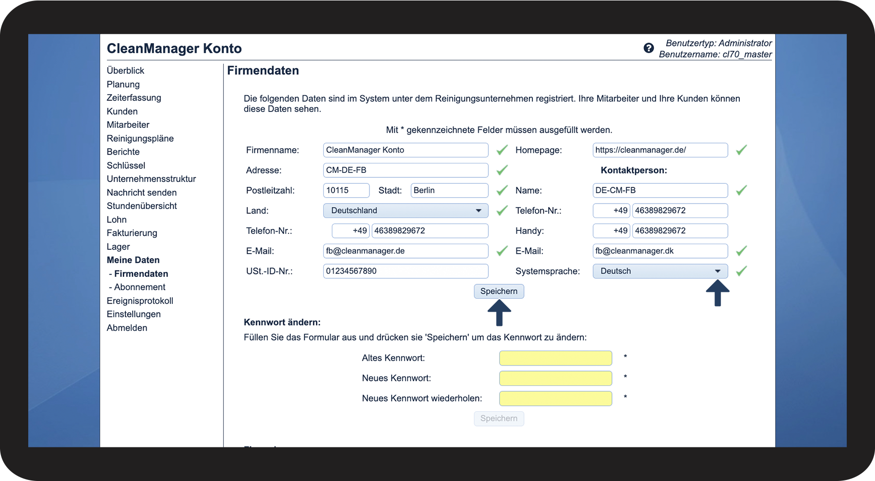Open Zeiterfassung from the sidebar
Image resolution: width=875 pixels, height=481 pixels.
tap(134, 98)
